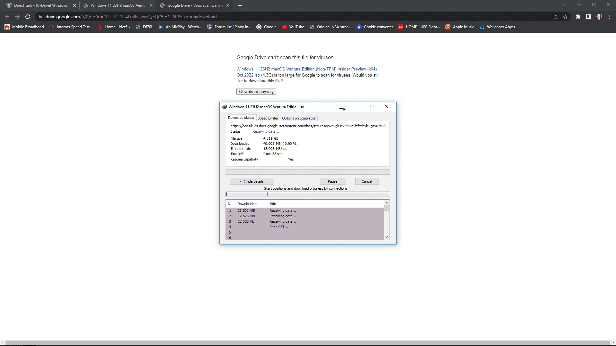Viewport: 616px width, 346px height.
Task: Open a new browser tab
Action: point(240,5)
